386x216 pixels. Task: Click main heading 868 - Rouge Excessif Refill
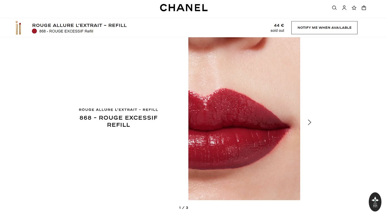pyautogui.click(x=119, y=121)
